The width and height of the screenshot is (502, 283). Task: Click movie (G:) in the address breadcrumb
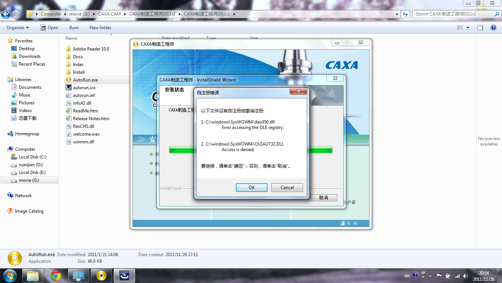(x=79, y=14)
